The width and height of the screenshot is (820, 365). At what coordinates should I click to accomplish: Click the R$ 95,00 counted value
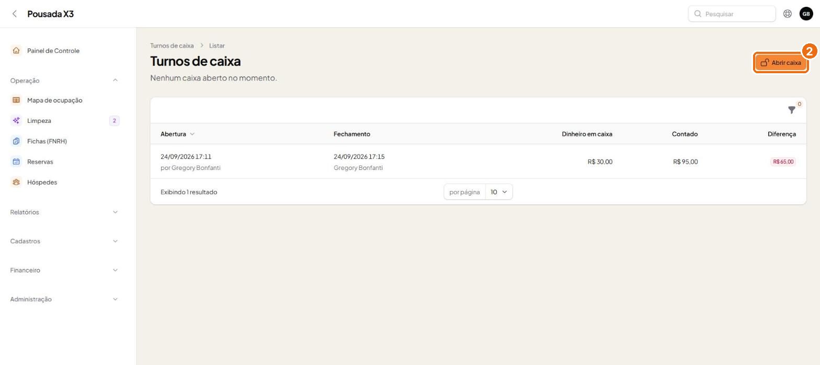(685, 162)
